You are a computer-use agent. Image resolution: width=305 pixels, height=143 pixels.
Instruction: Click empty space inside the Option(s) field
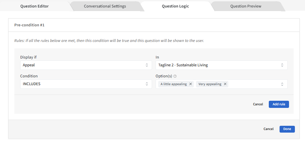pos(254,84)
